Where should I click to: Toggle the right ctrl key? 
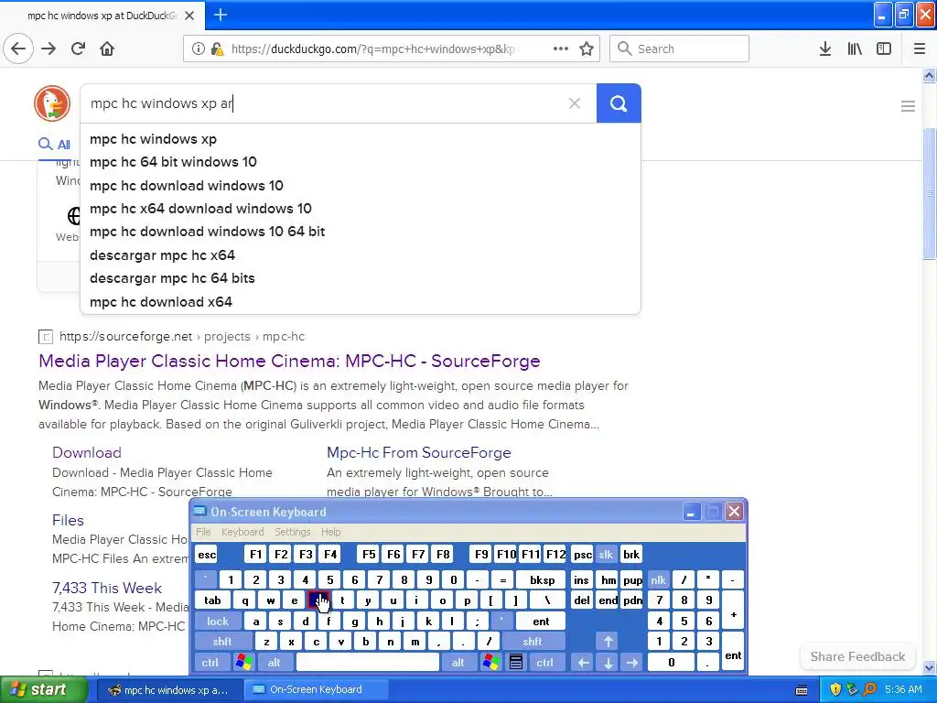coord(544,663)
